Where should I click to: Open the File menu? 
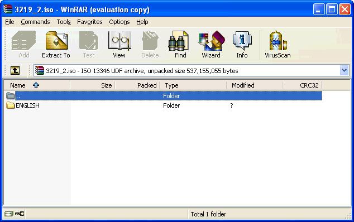click(9, 22)
